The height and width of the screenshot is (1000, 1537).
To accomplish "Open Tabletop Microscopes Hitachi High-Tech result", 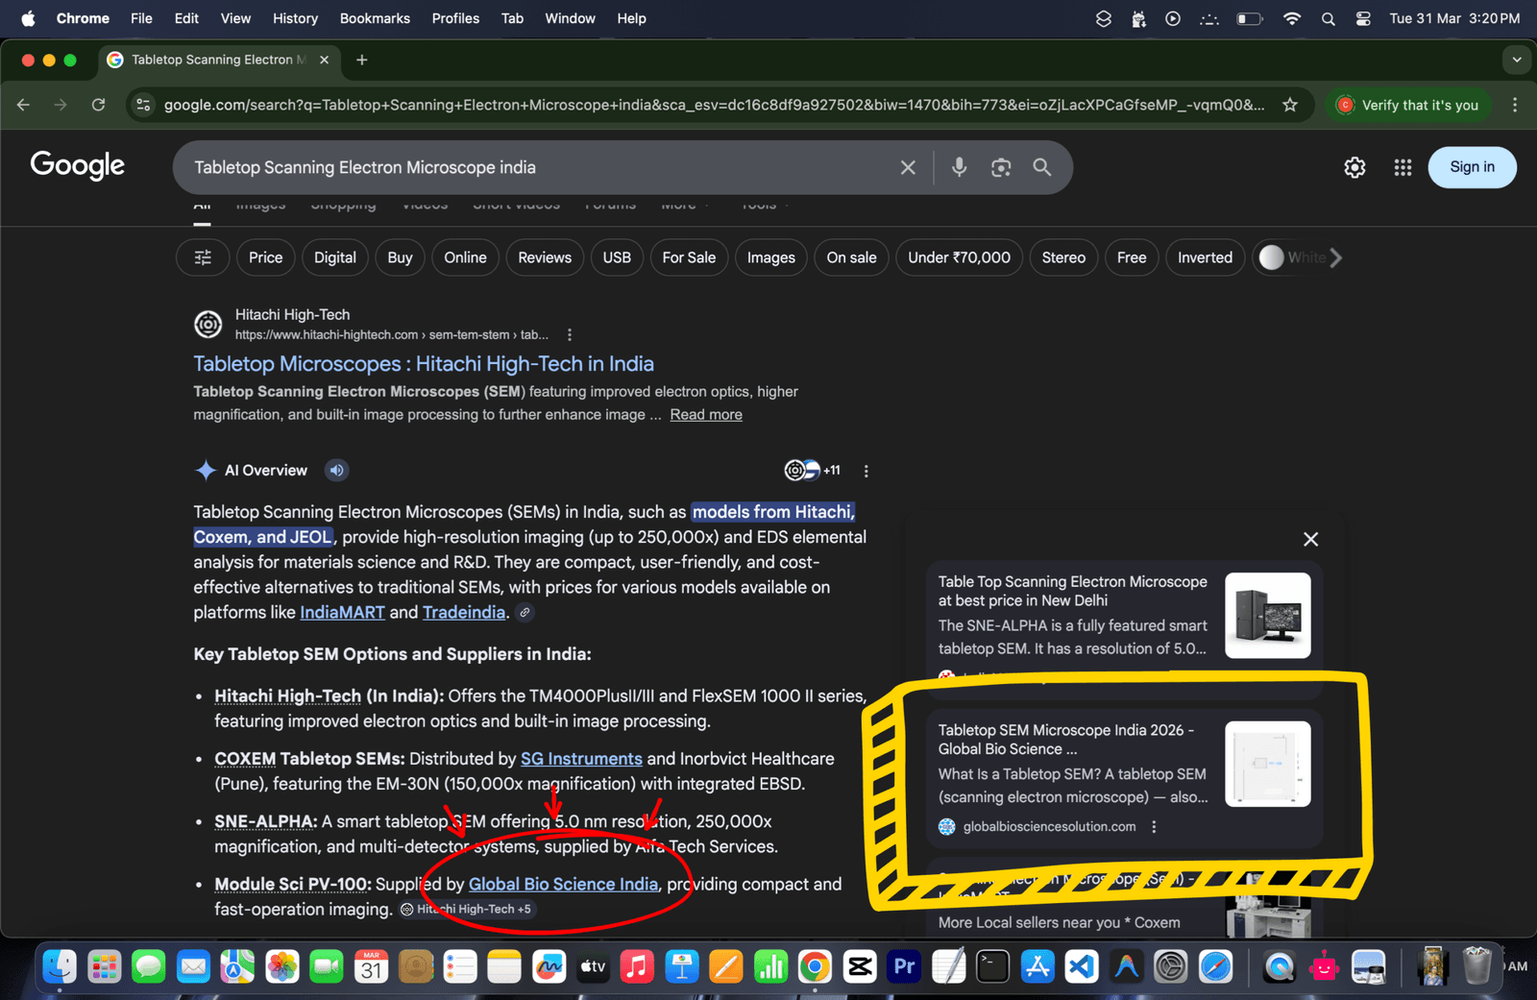I will 424,364.
